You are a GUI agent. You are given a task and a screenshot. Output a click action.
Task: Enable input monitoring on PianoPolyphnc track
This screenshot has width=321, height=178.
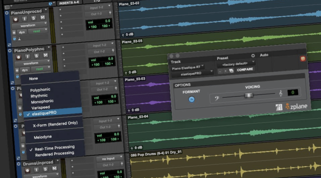click(28, 56)
